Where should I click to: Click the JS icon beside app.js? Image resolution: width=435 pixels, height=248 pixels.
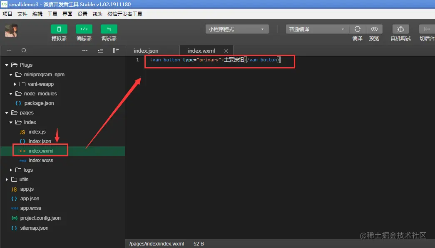pos(14,190)
